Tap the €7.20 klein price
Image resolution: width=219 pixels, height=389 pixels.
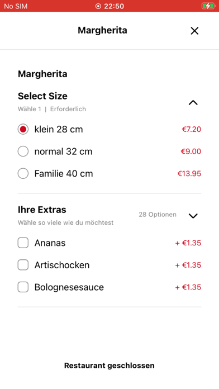pos(192,129)
